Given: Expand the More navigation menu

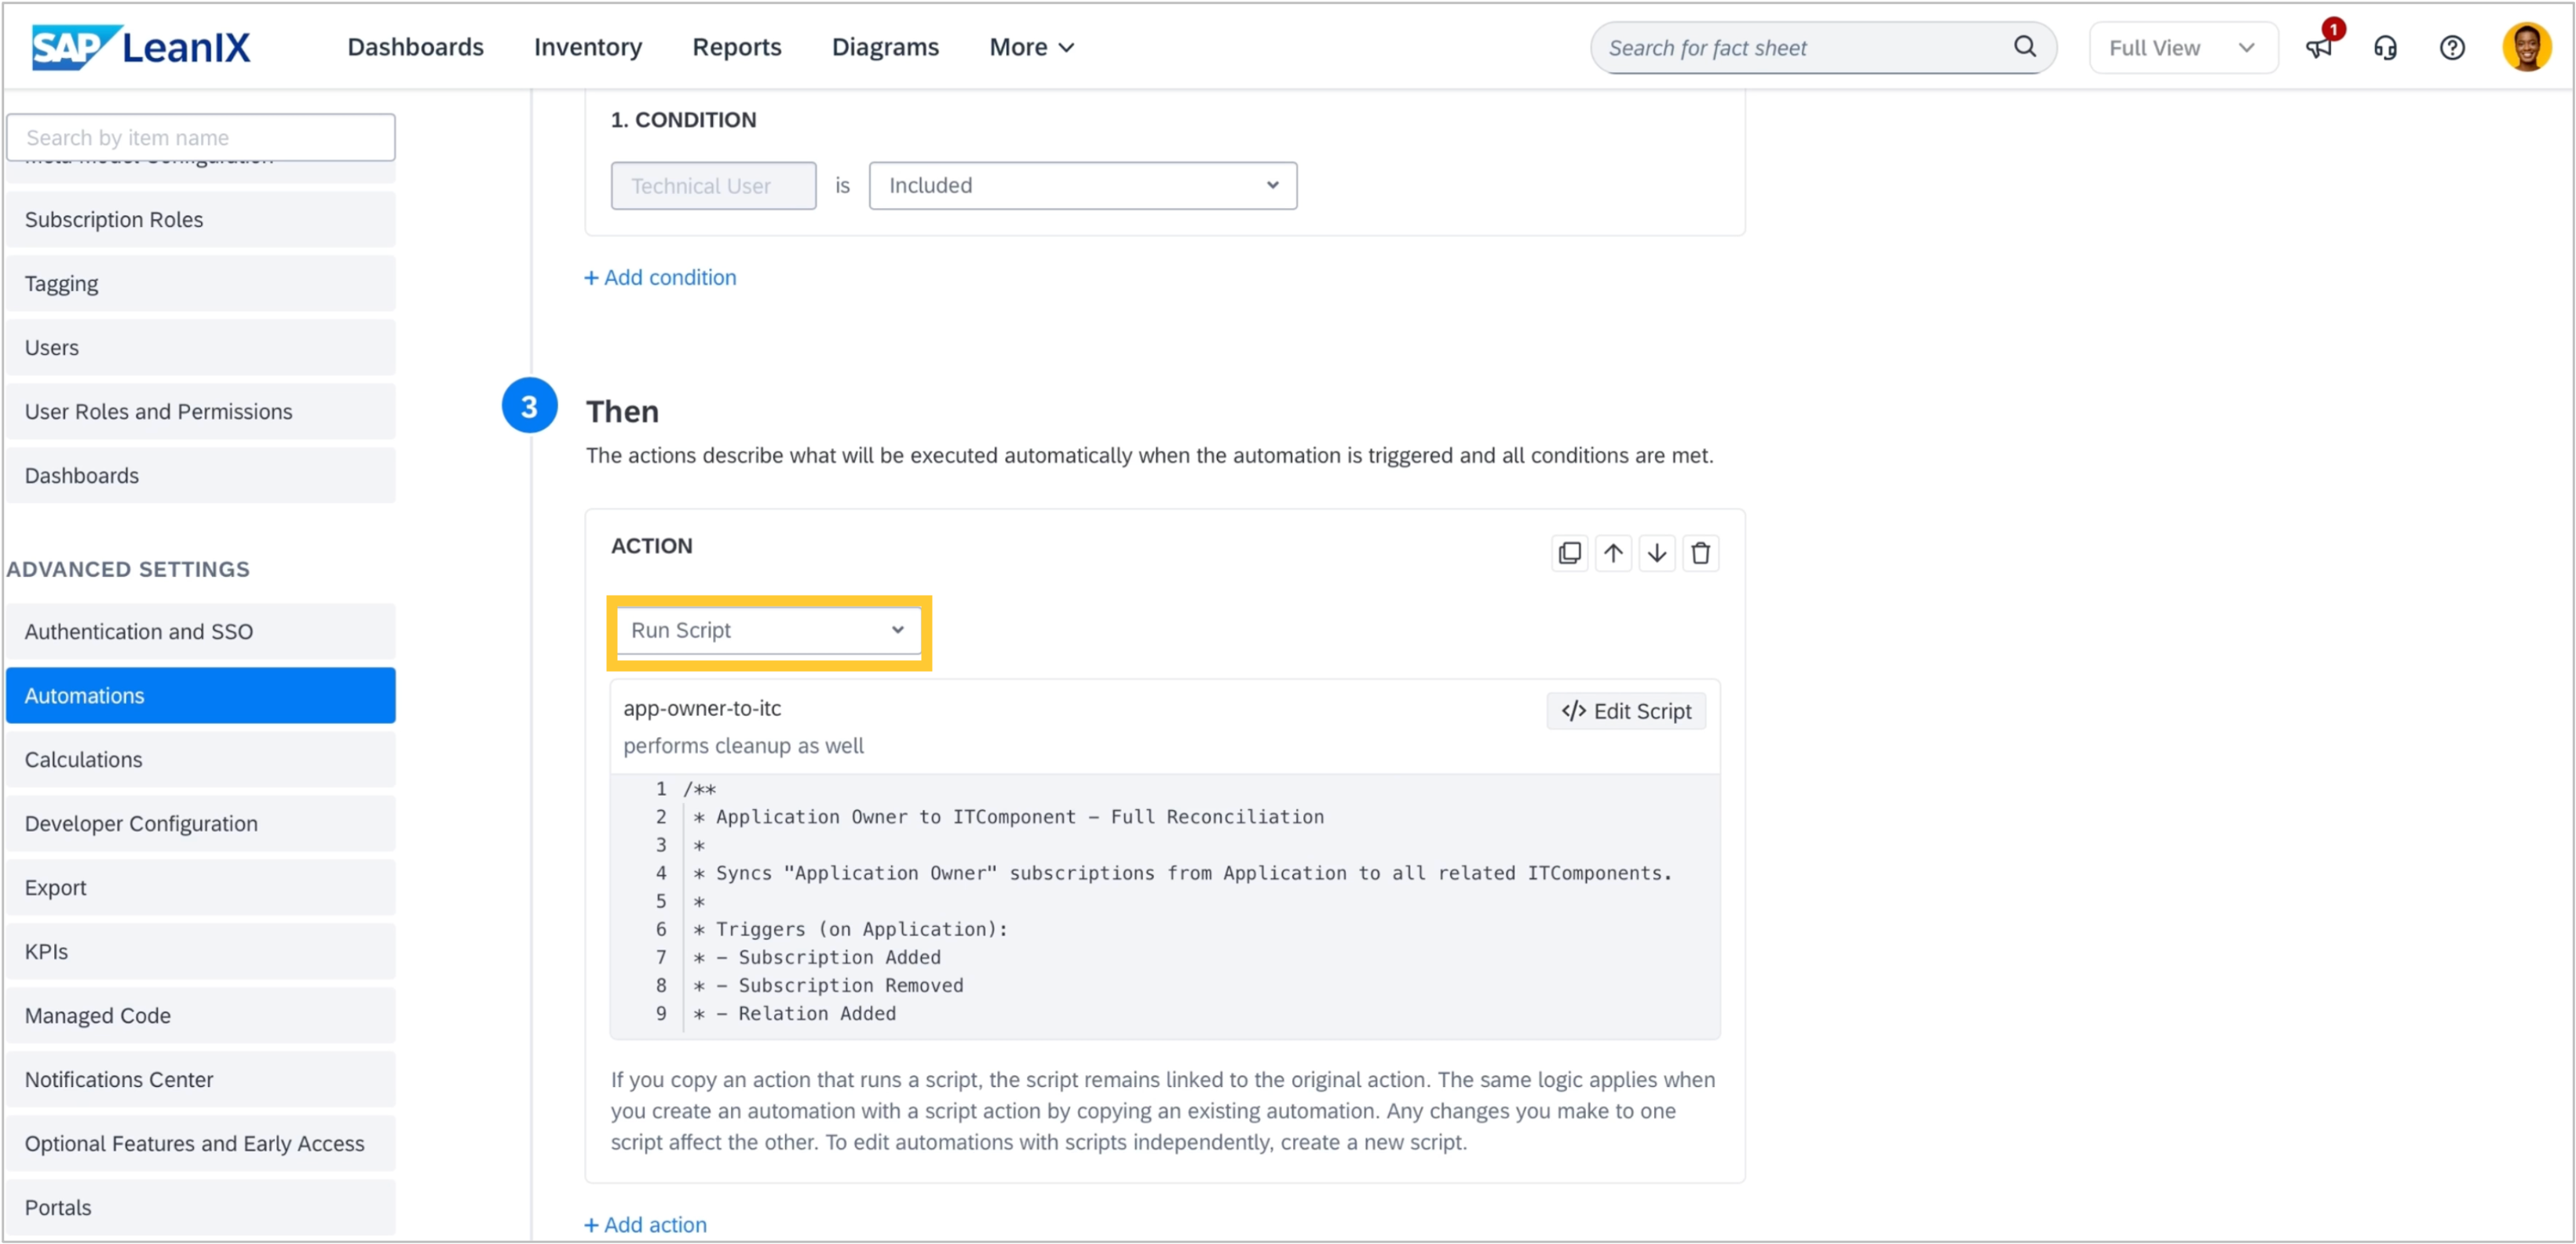Looking at the screenshot, I should [x=1031, y=47].
